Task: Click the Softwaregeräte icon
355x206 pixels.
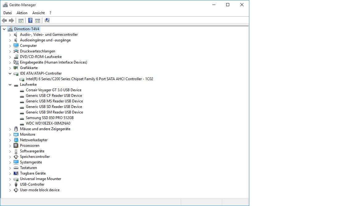Action: pos(16,151)
